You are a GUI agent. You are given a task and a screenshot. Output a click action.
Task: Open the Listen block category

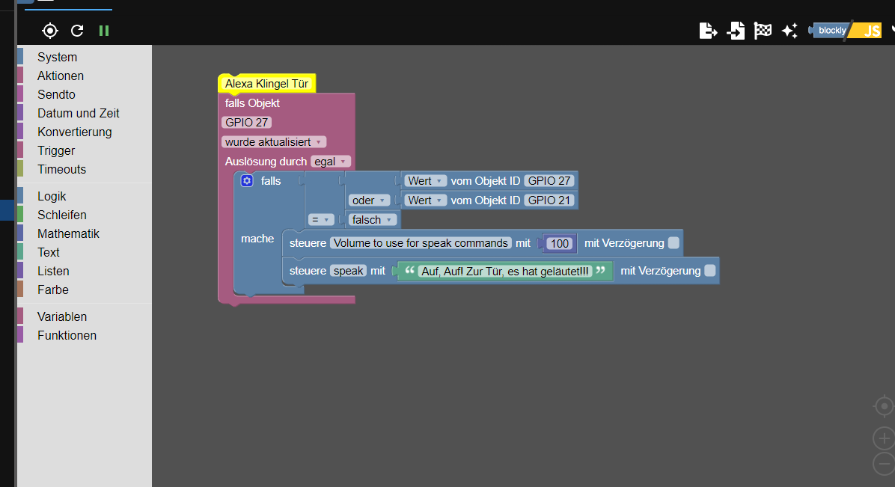pyautogui.click(x=85, y=272)
